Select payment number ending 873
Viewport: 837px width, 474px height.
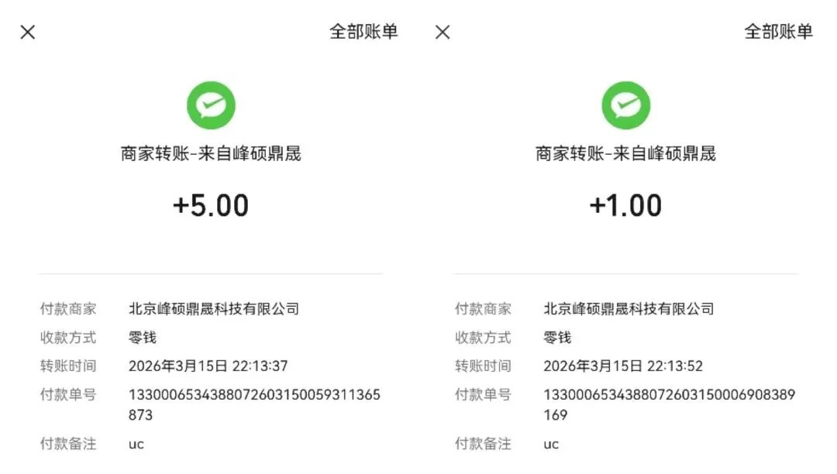254,405
